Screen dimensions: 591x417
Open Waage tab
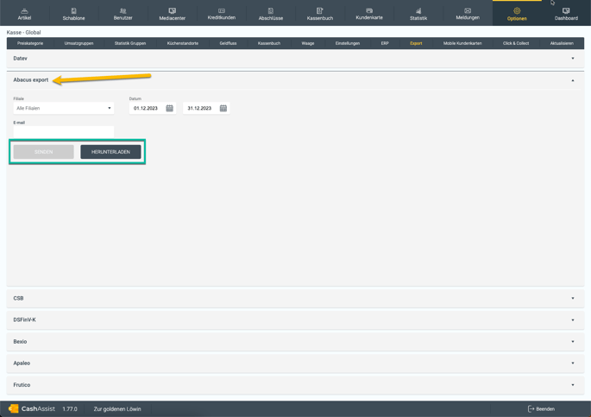pyautogui.click(x=308, y=43)
